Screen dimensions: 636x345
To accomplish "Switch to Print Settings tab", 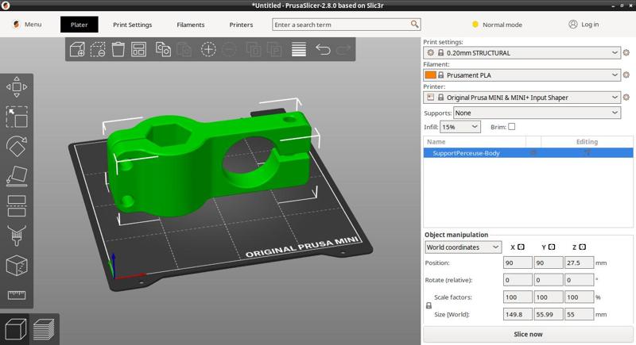I will [x=132, y=25].
